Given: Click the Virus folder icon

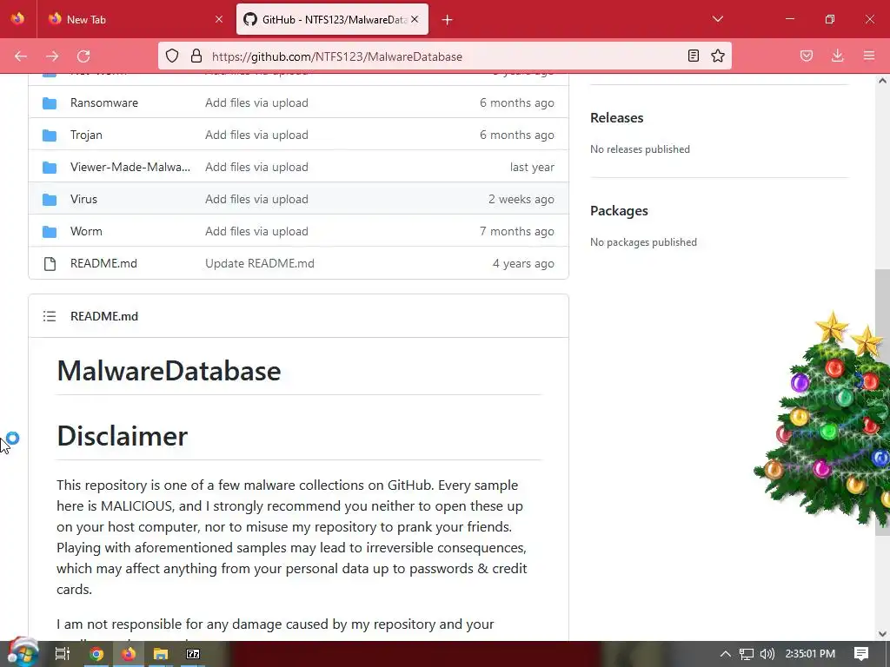Looking at the screenshot, I should [50, 200].
